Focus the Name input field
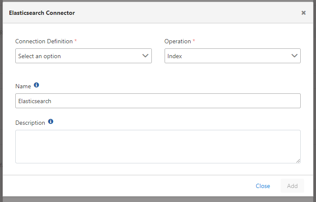The height and width of the screenshot is (202, 316). 158,101
